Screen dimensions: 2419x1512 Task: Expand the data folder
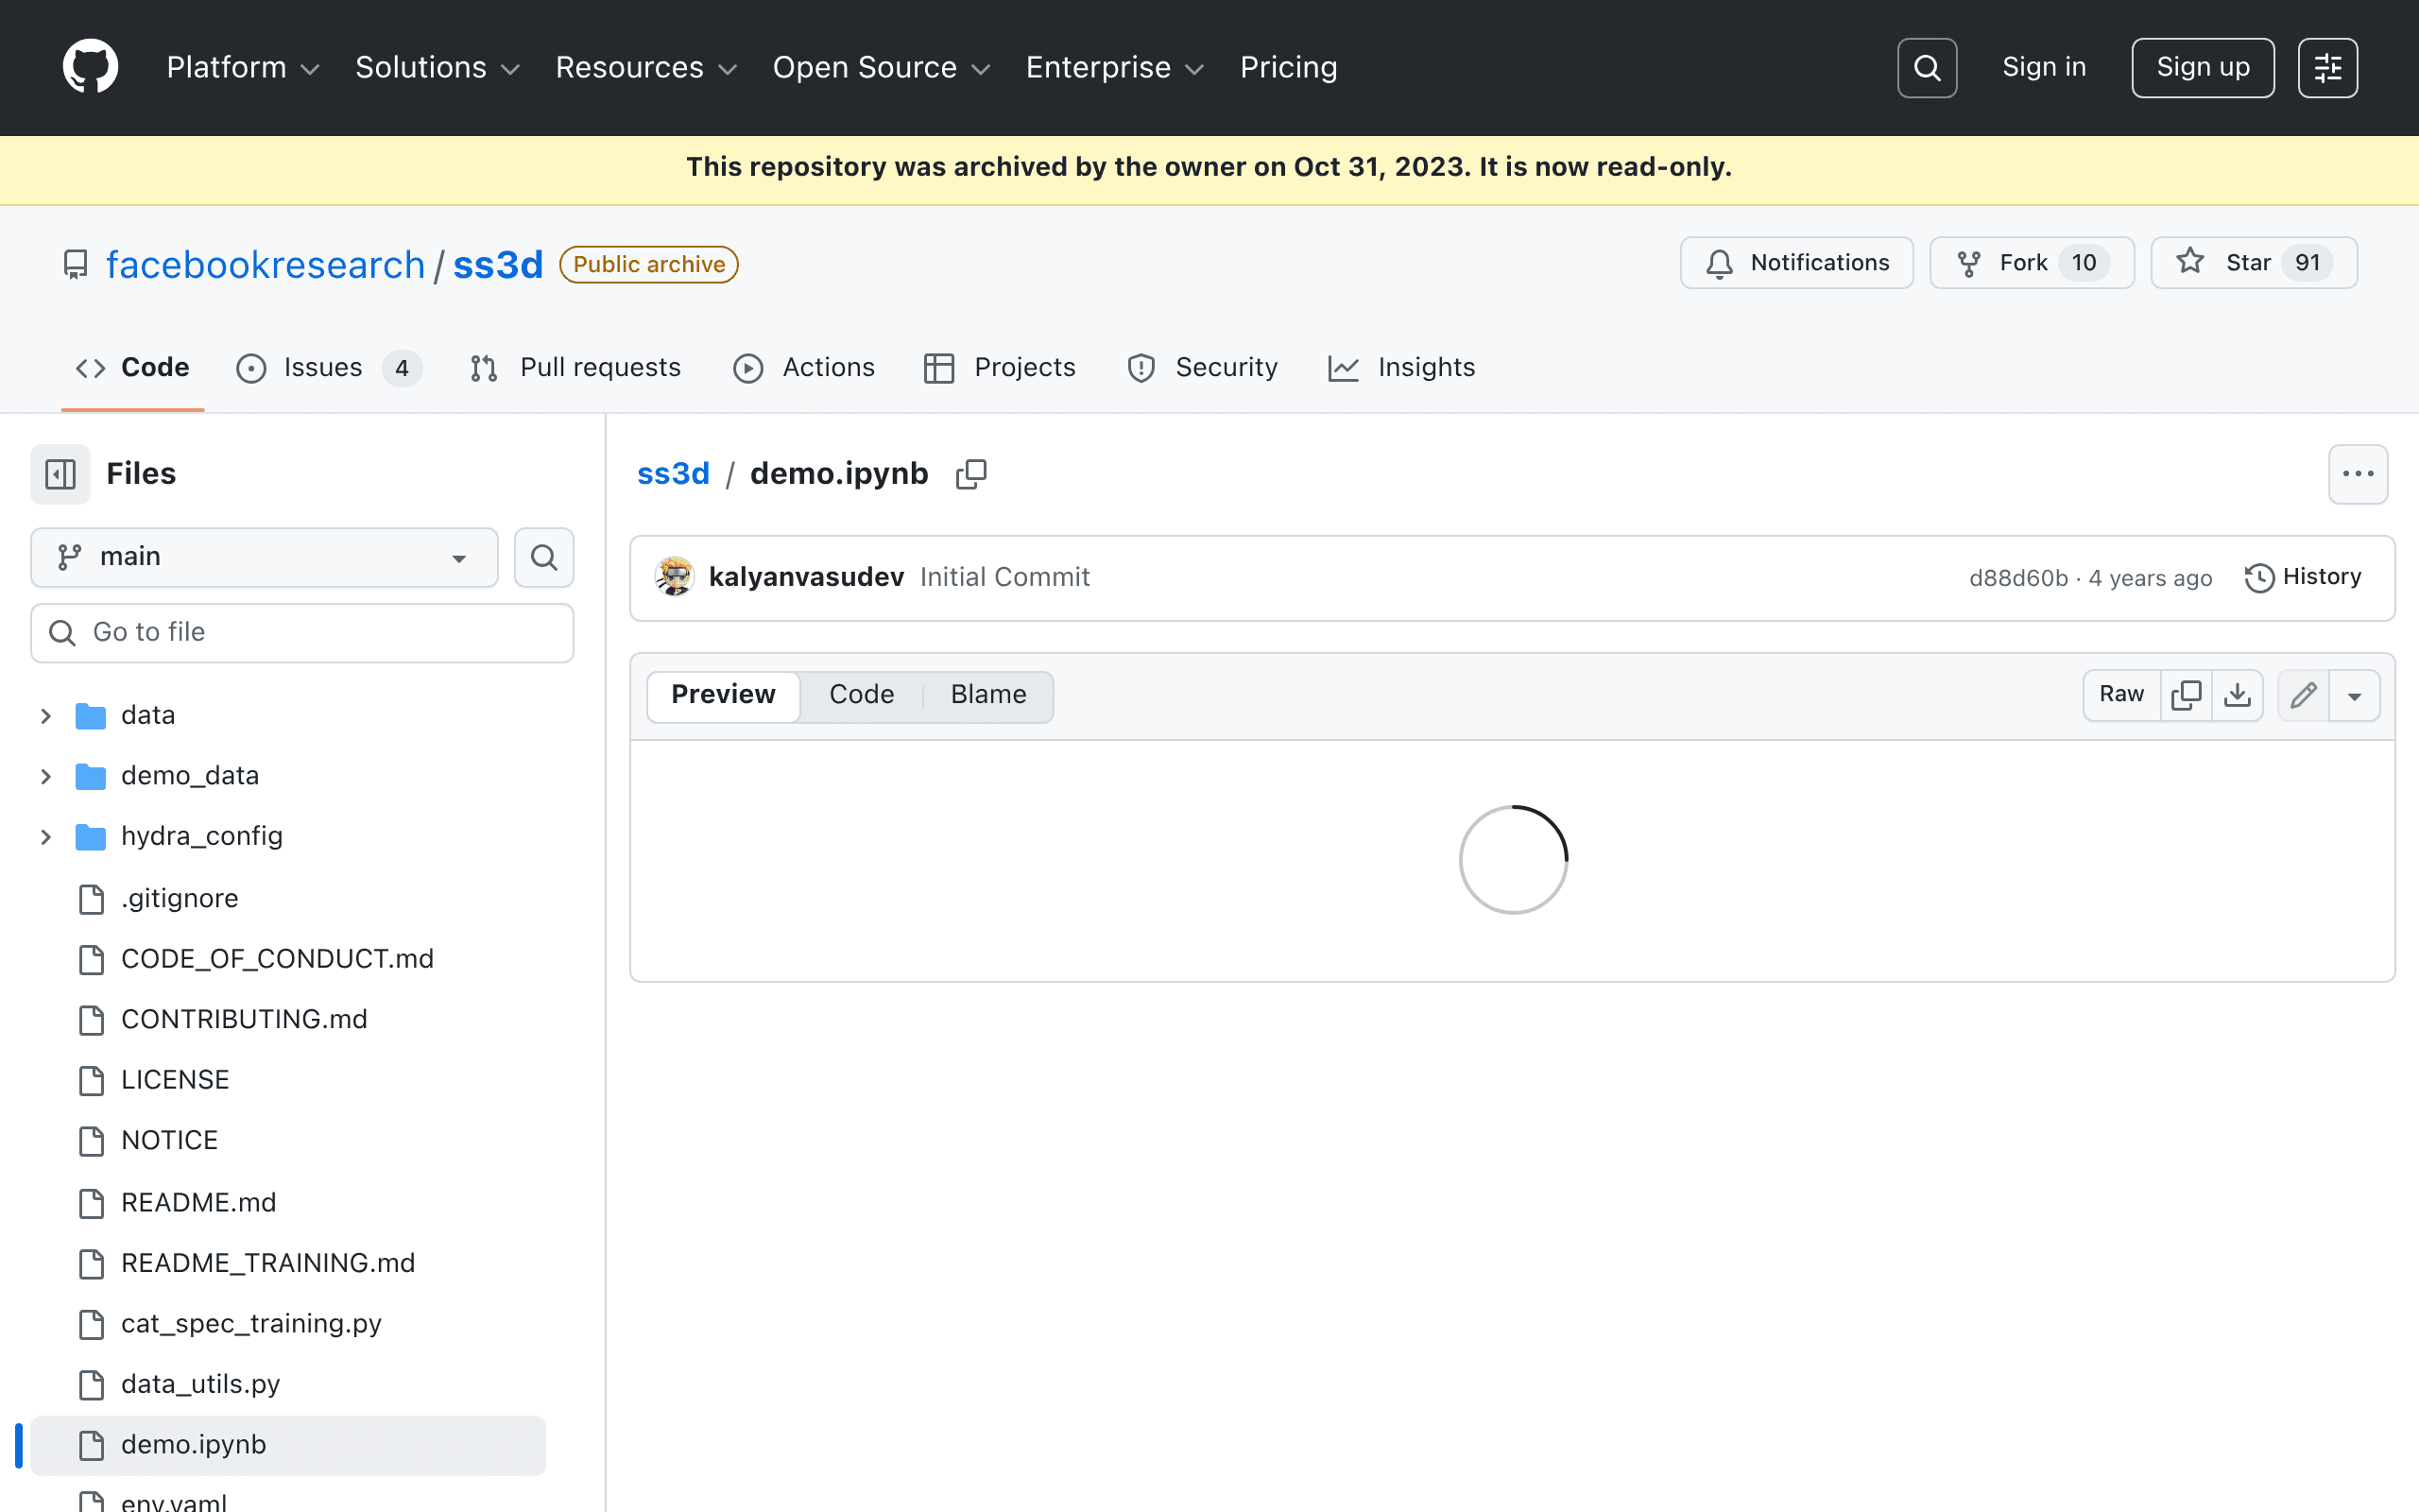click(x=45, y=716)
